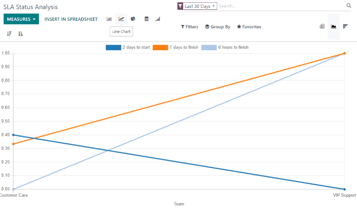The width and height of the screenshot is (357, 208).
Task: Sort the chart data in ascending order
Action: coord(21,34)
